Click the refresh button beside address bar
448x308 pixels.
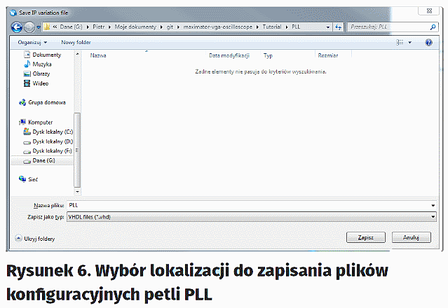338,27
